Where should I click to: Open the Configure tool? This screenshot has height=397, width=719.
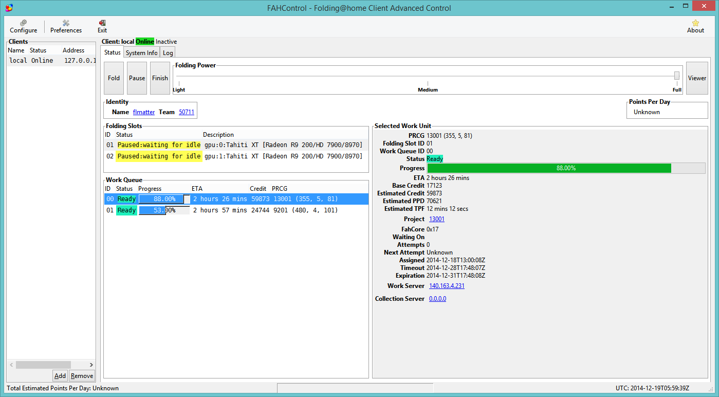tap(23, 26)
